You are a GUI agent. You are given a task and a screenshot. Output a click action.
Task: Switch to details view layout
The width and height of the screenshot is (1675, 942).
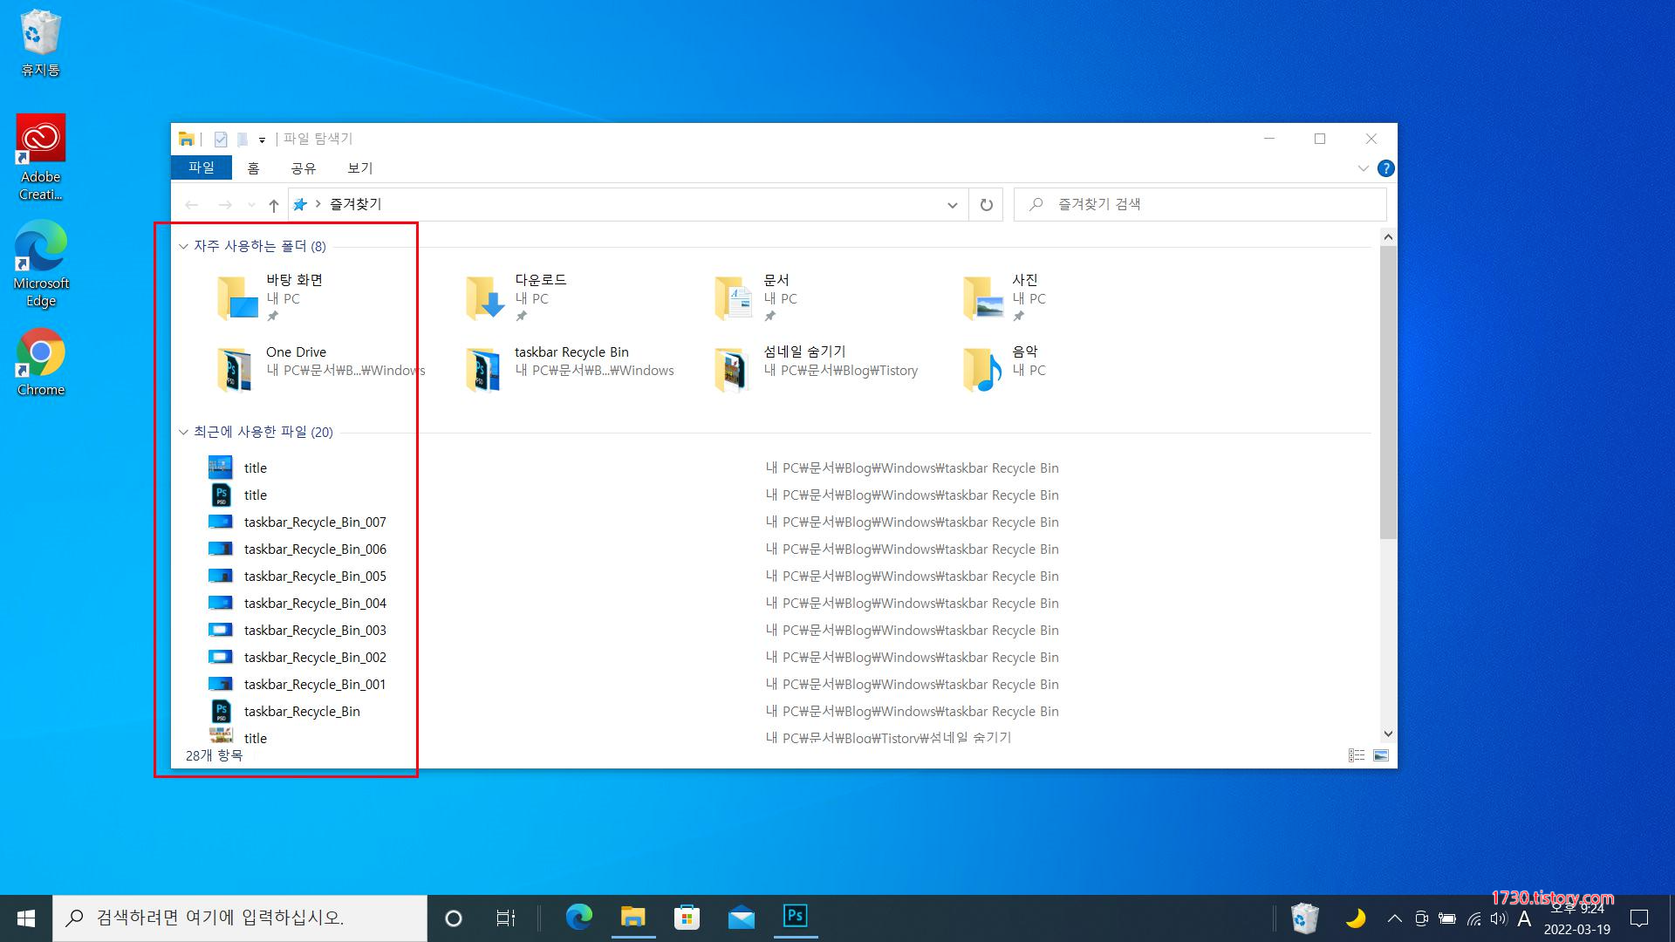coord(1356,755)
